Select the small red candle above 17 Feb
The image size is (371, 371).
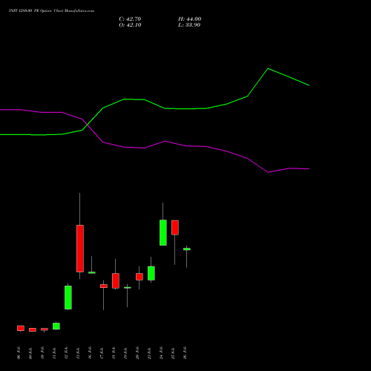(x=104, y=286)
